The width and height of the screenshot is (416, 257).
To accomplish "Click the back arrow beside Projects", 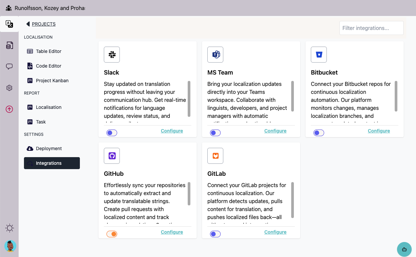I will coord(28,24).
